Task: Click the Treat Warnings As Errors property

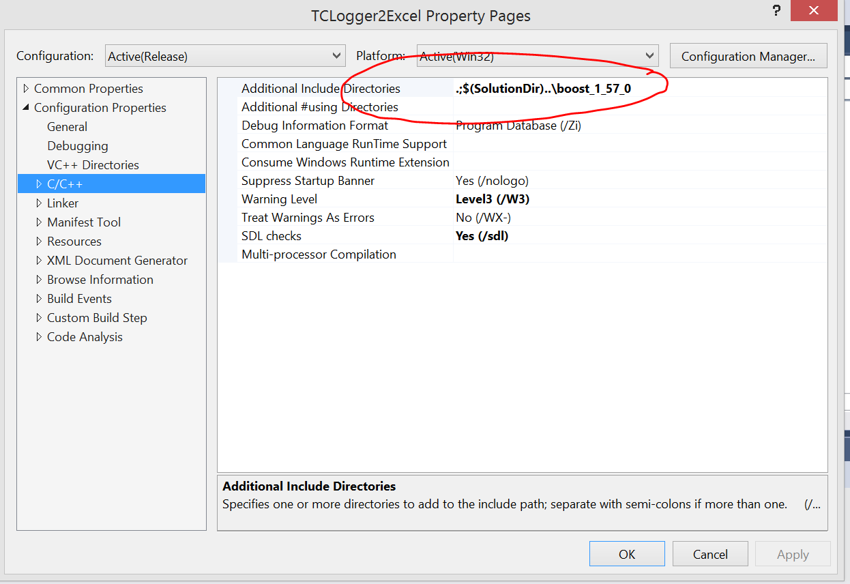Action: 308,218
